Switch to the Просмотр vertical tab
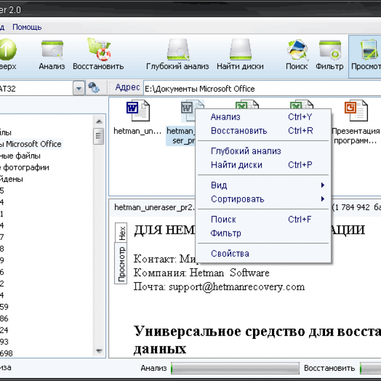Screen dimensions: 381x381 point(122,264)
